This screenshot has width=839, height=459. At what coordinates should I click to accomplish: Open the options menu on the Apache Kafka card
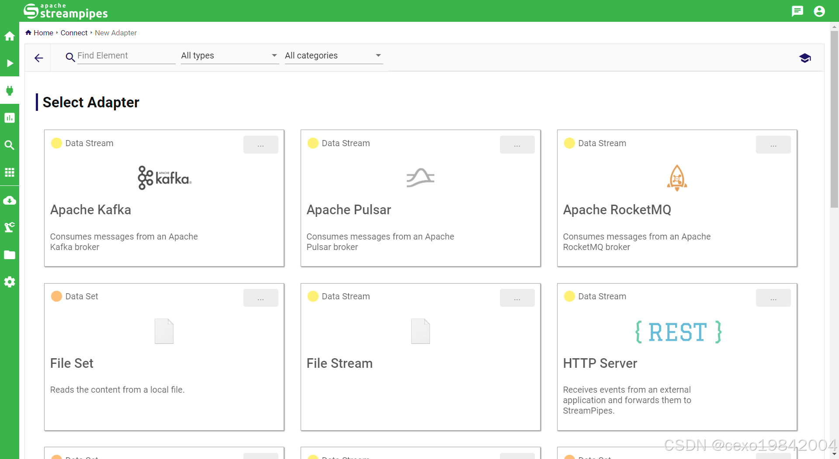261,144
